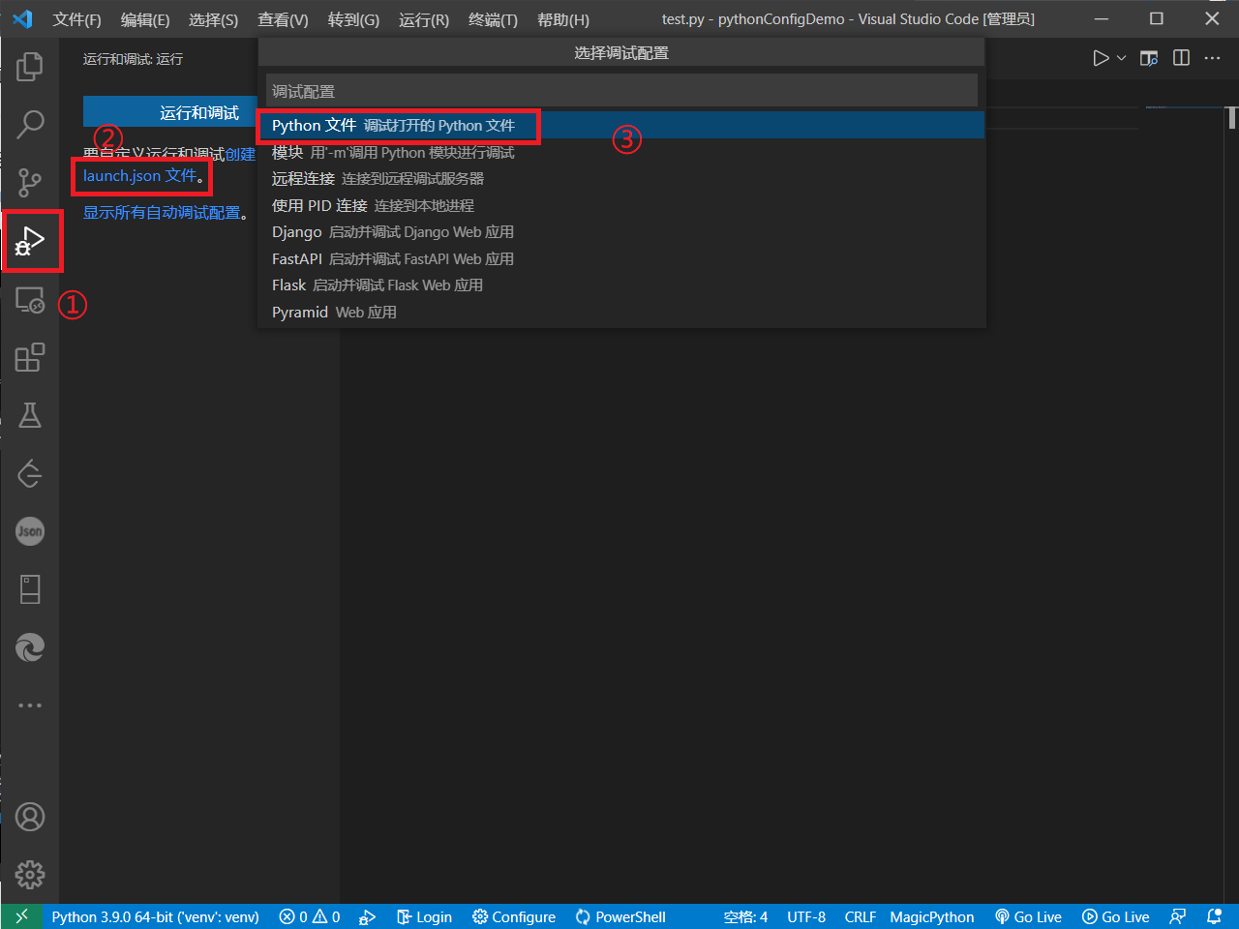Open Source Control view
1239x929 pixels.
30,183
